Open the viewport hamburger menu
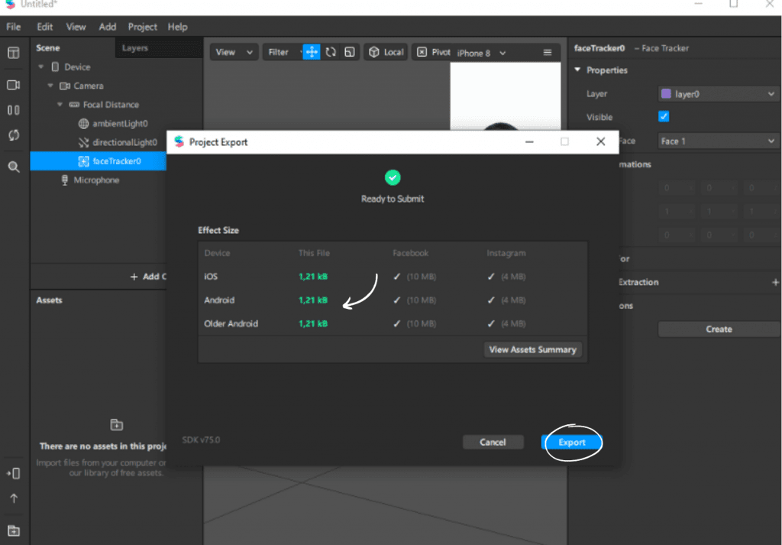Viewport: 782px width, 545px height. [547, 53]
